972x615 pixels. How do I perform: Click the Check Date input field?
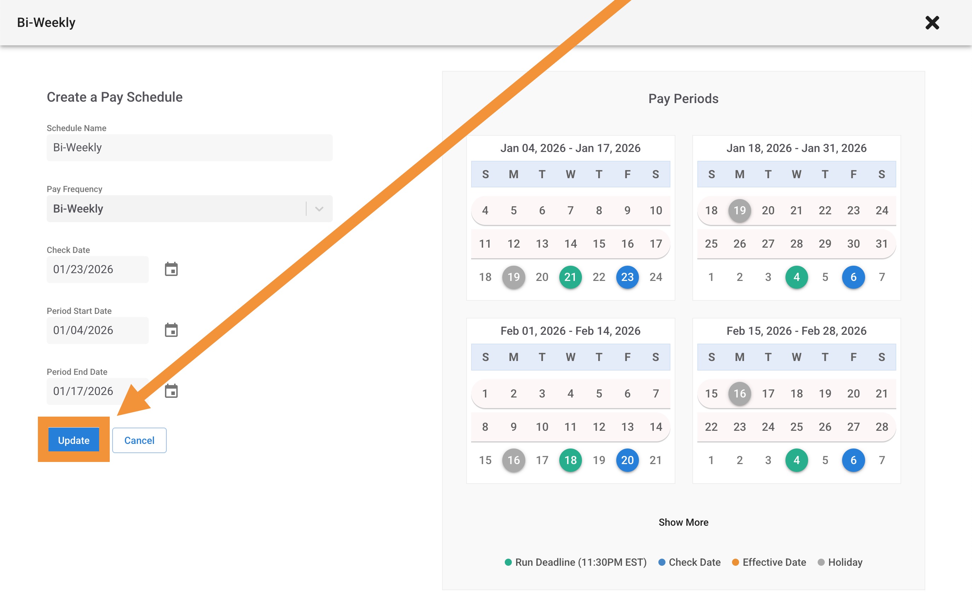click(x=97, y=270)
